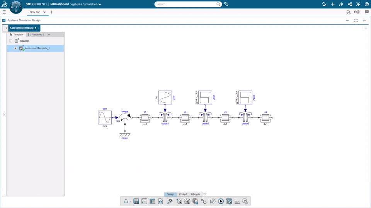The image size is (371, 208).
Task: Open the plus (add) menu in top bar
Action: click(333, 4)
